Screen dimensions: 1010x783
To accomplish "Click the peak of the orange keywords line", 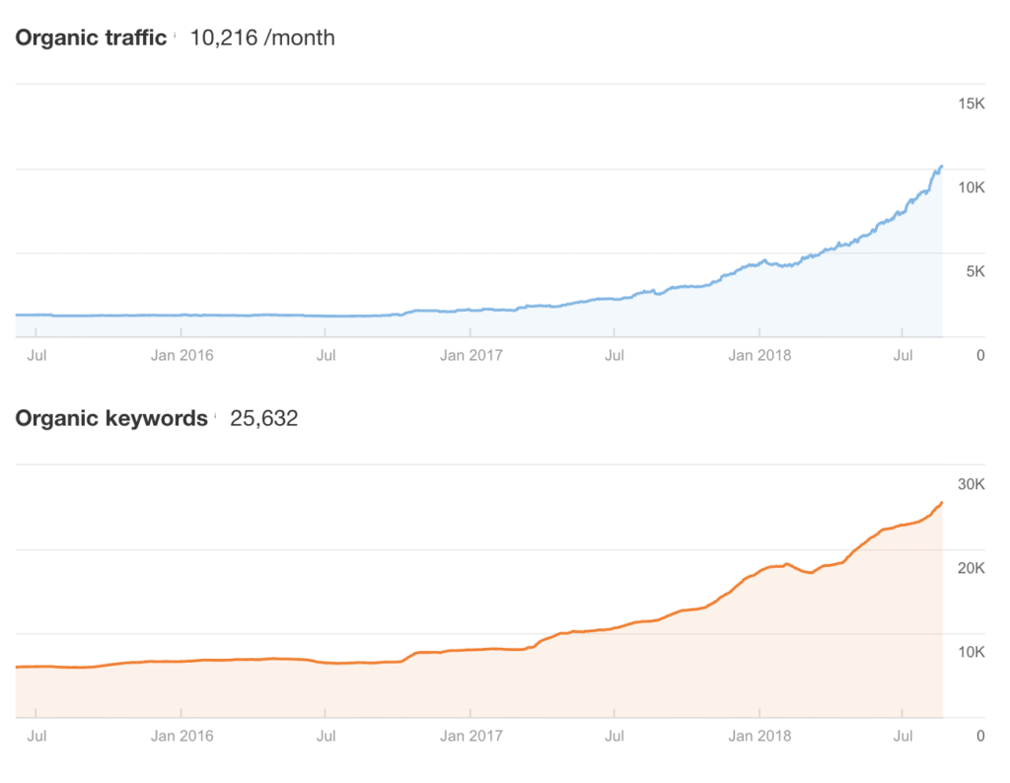I will pyautogui.click(x=941, y=503).
